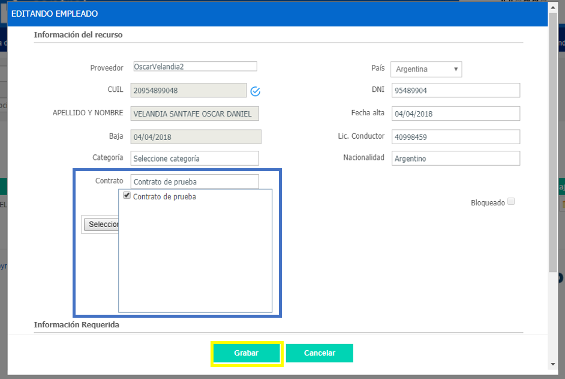Viewport: 565px width, 379px height.
Task: Open the País dropdown showing Argentina
Action: (x=426, y=69)
